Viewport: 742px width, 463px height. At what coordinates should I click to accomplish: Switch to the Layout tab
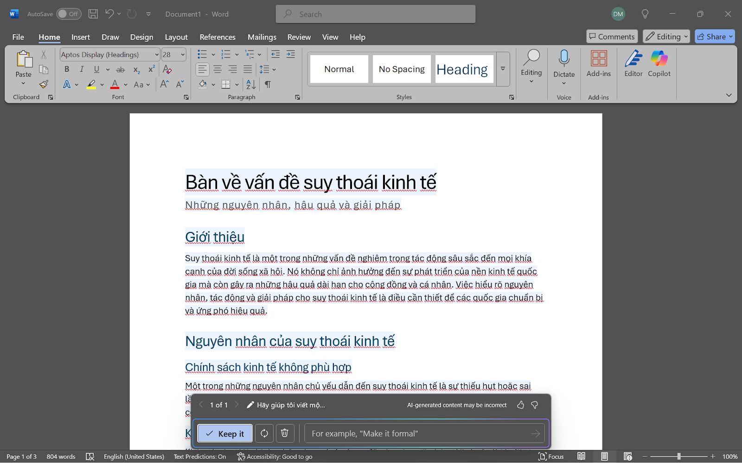[x=176, y=37]
